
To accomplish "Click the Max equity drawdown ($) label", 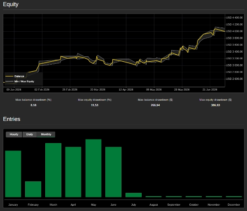I will [215, 100].
